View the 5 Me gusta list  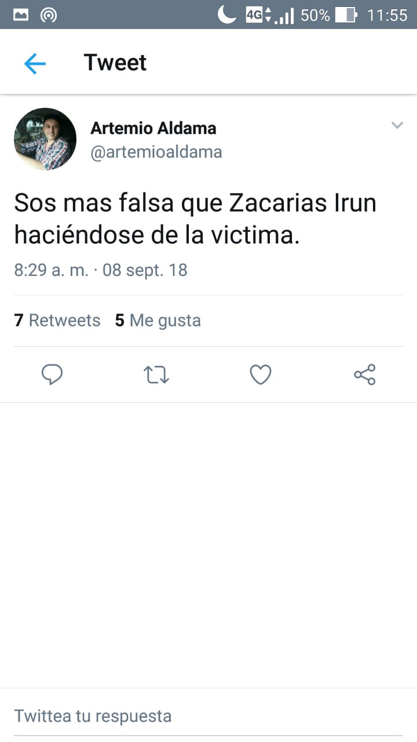click(158, 321)
